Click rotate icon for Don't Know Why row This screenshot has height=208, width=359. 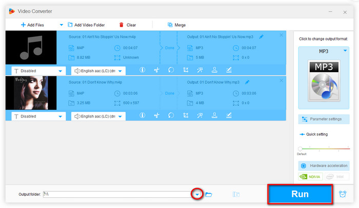tap(171, 115)
